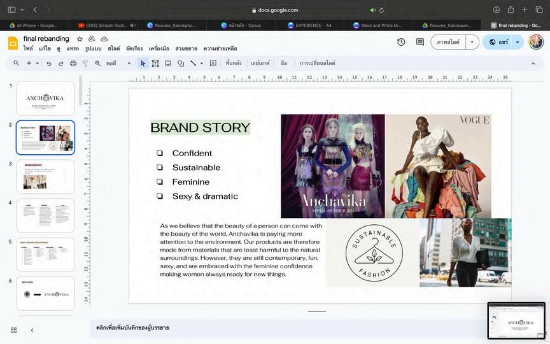This screenshot has height=344, width=550.
Task: Expand slideshow options dropdown arrow
Action: point(472,42)
